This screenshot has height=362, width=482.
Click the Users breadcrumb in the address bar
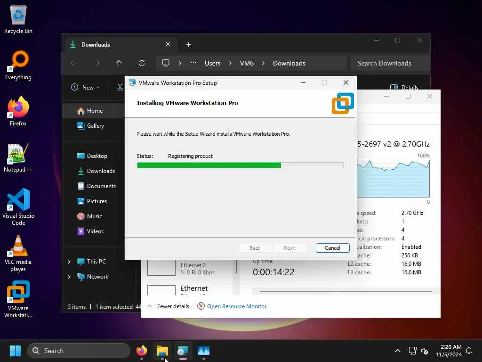(212, 63)
